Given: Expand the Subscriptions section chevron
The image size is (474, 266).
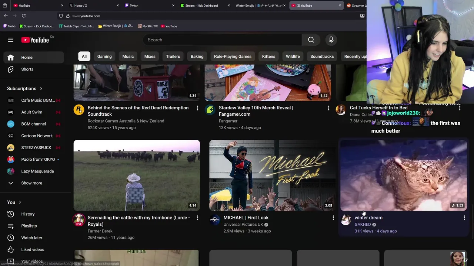Looking at the screenshot, I should pos(41,89).
